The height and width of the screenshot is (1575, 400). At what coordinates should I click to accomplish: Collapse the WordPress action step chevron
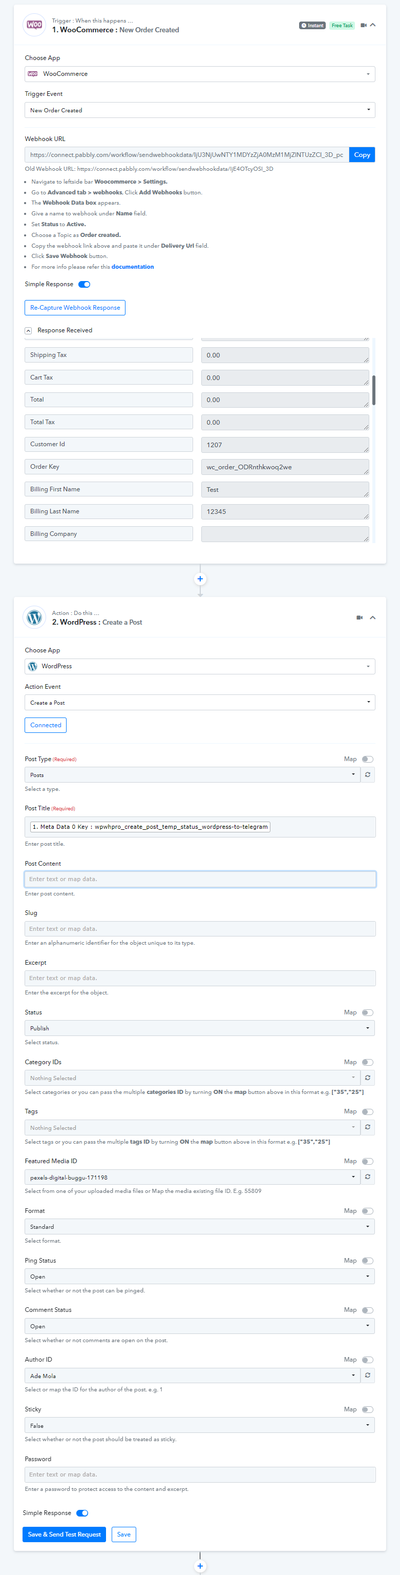click(x=372, y=617)
